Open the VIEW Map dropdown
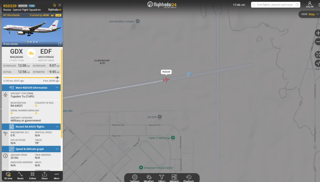The width and height of the screenshot is (320, 182). pos(309,14)
